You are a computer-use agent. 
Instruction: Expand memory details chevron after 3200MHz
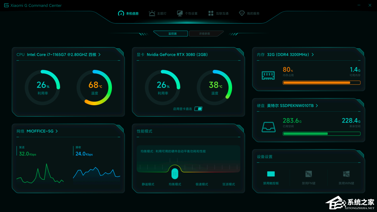pyautogui.click(x=312, y=54)
